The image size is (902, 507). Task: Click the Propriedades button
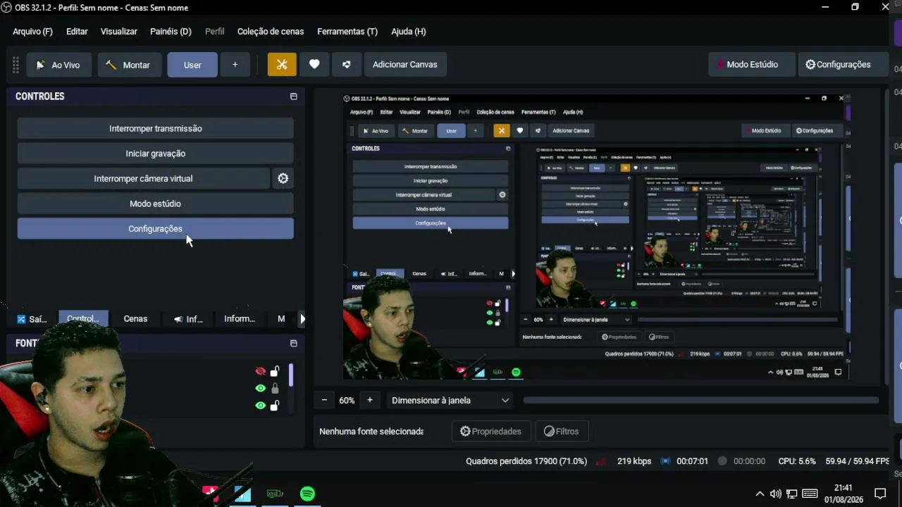pos(491,432)
